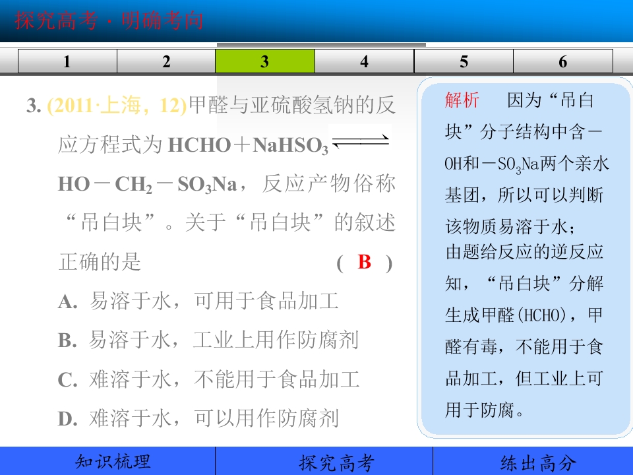Select question tab 1

click(67, 61)
